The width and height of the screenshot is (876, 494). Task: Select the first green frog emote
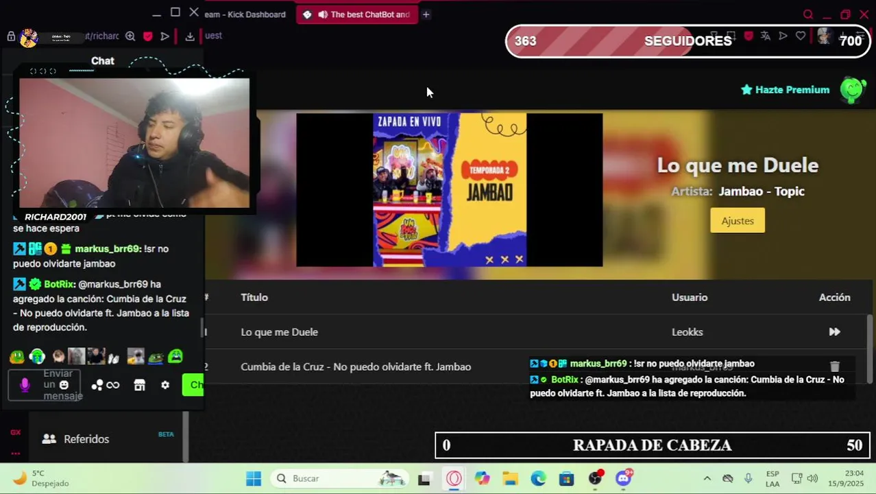click(x=17, y=357)
